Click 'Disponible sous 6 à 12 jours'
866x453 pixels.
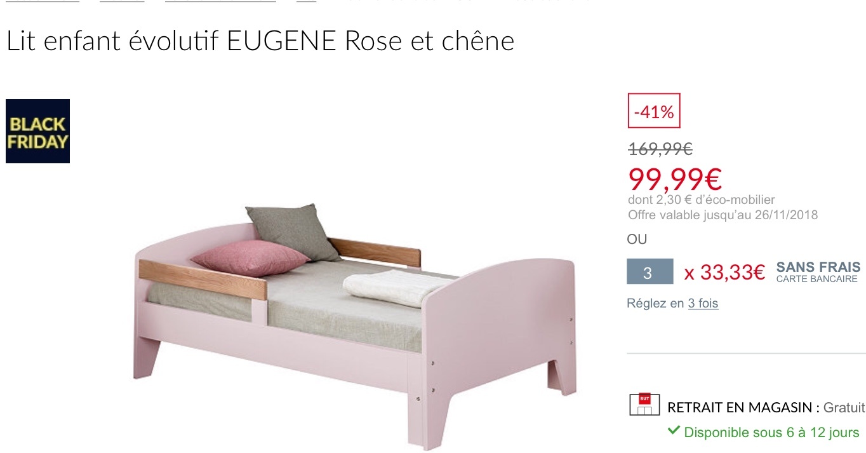(771, 432)
